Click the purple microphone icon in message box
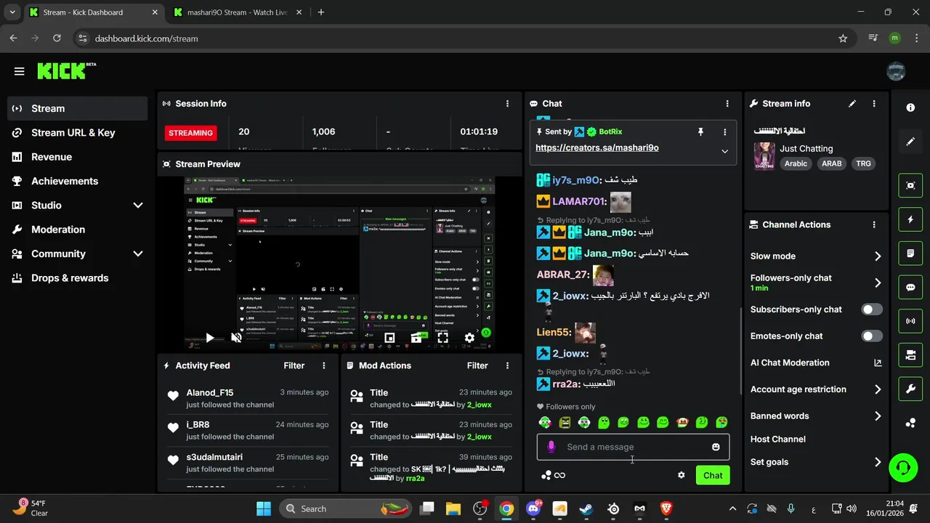Screen dimensions: 930x523 click(x=551, y=447)
